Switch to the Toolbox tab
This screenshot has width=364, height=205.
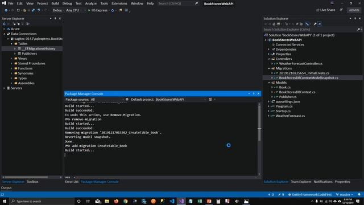coord(32,182)
